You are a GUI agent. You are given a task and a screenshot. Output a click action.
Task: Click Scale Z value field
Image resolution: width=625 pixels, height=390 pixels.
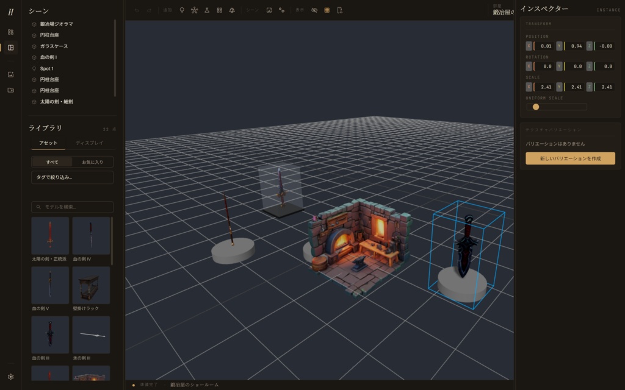tap(604, 87)
